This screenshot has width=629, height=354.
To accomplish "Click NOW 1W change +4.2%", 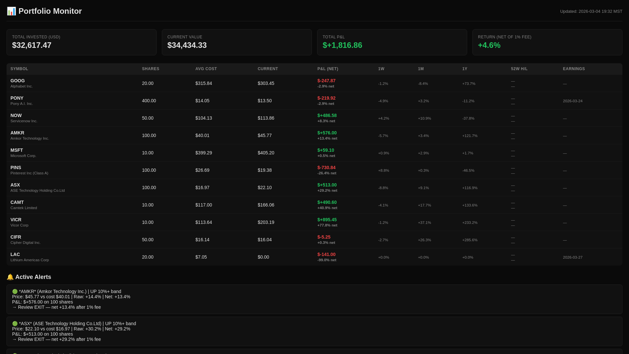I will 384,118.
